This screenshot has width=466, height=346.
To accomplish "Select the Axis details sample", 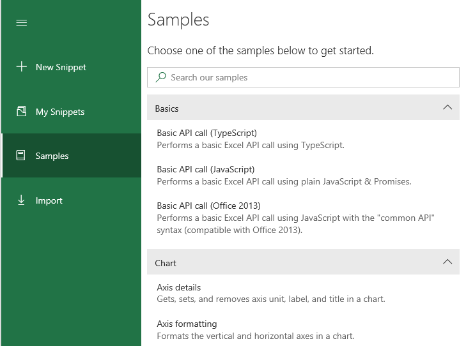I will (x=179, y=287).
